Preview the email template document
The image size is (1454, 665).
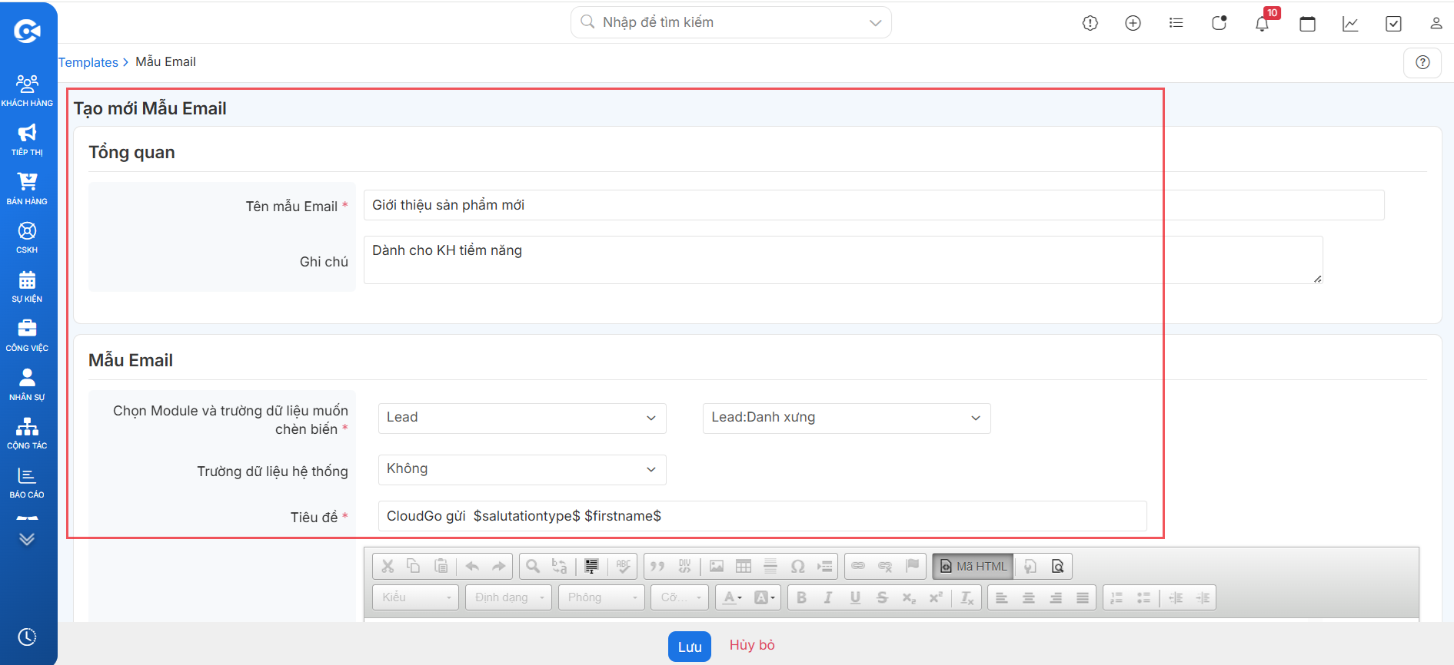point(1058,566)
